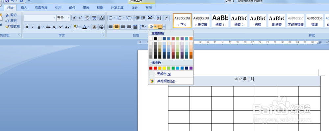
Task: Click the Increase Indent icon
Action: [x=143, y=18]
